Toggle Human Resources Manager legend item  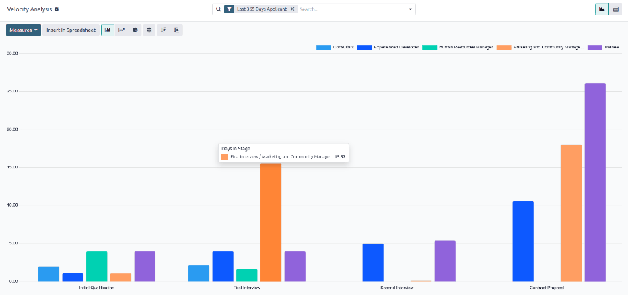pos(458,47)
